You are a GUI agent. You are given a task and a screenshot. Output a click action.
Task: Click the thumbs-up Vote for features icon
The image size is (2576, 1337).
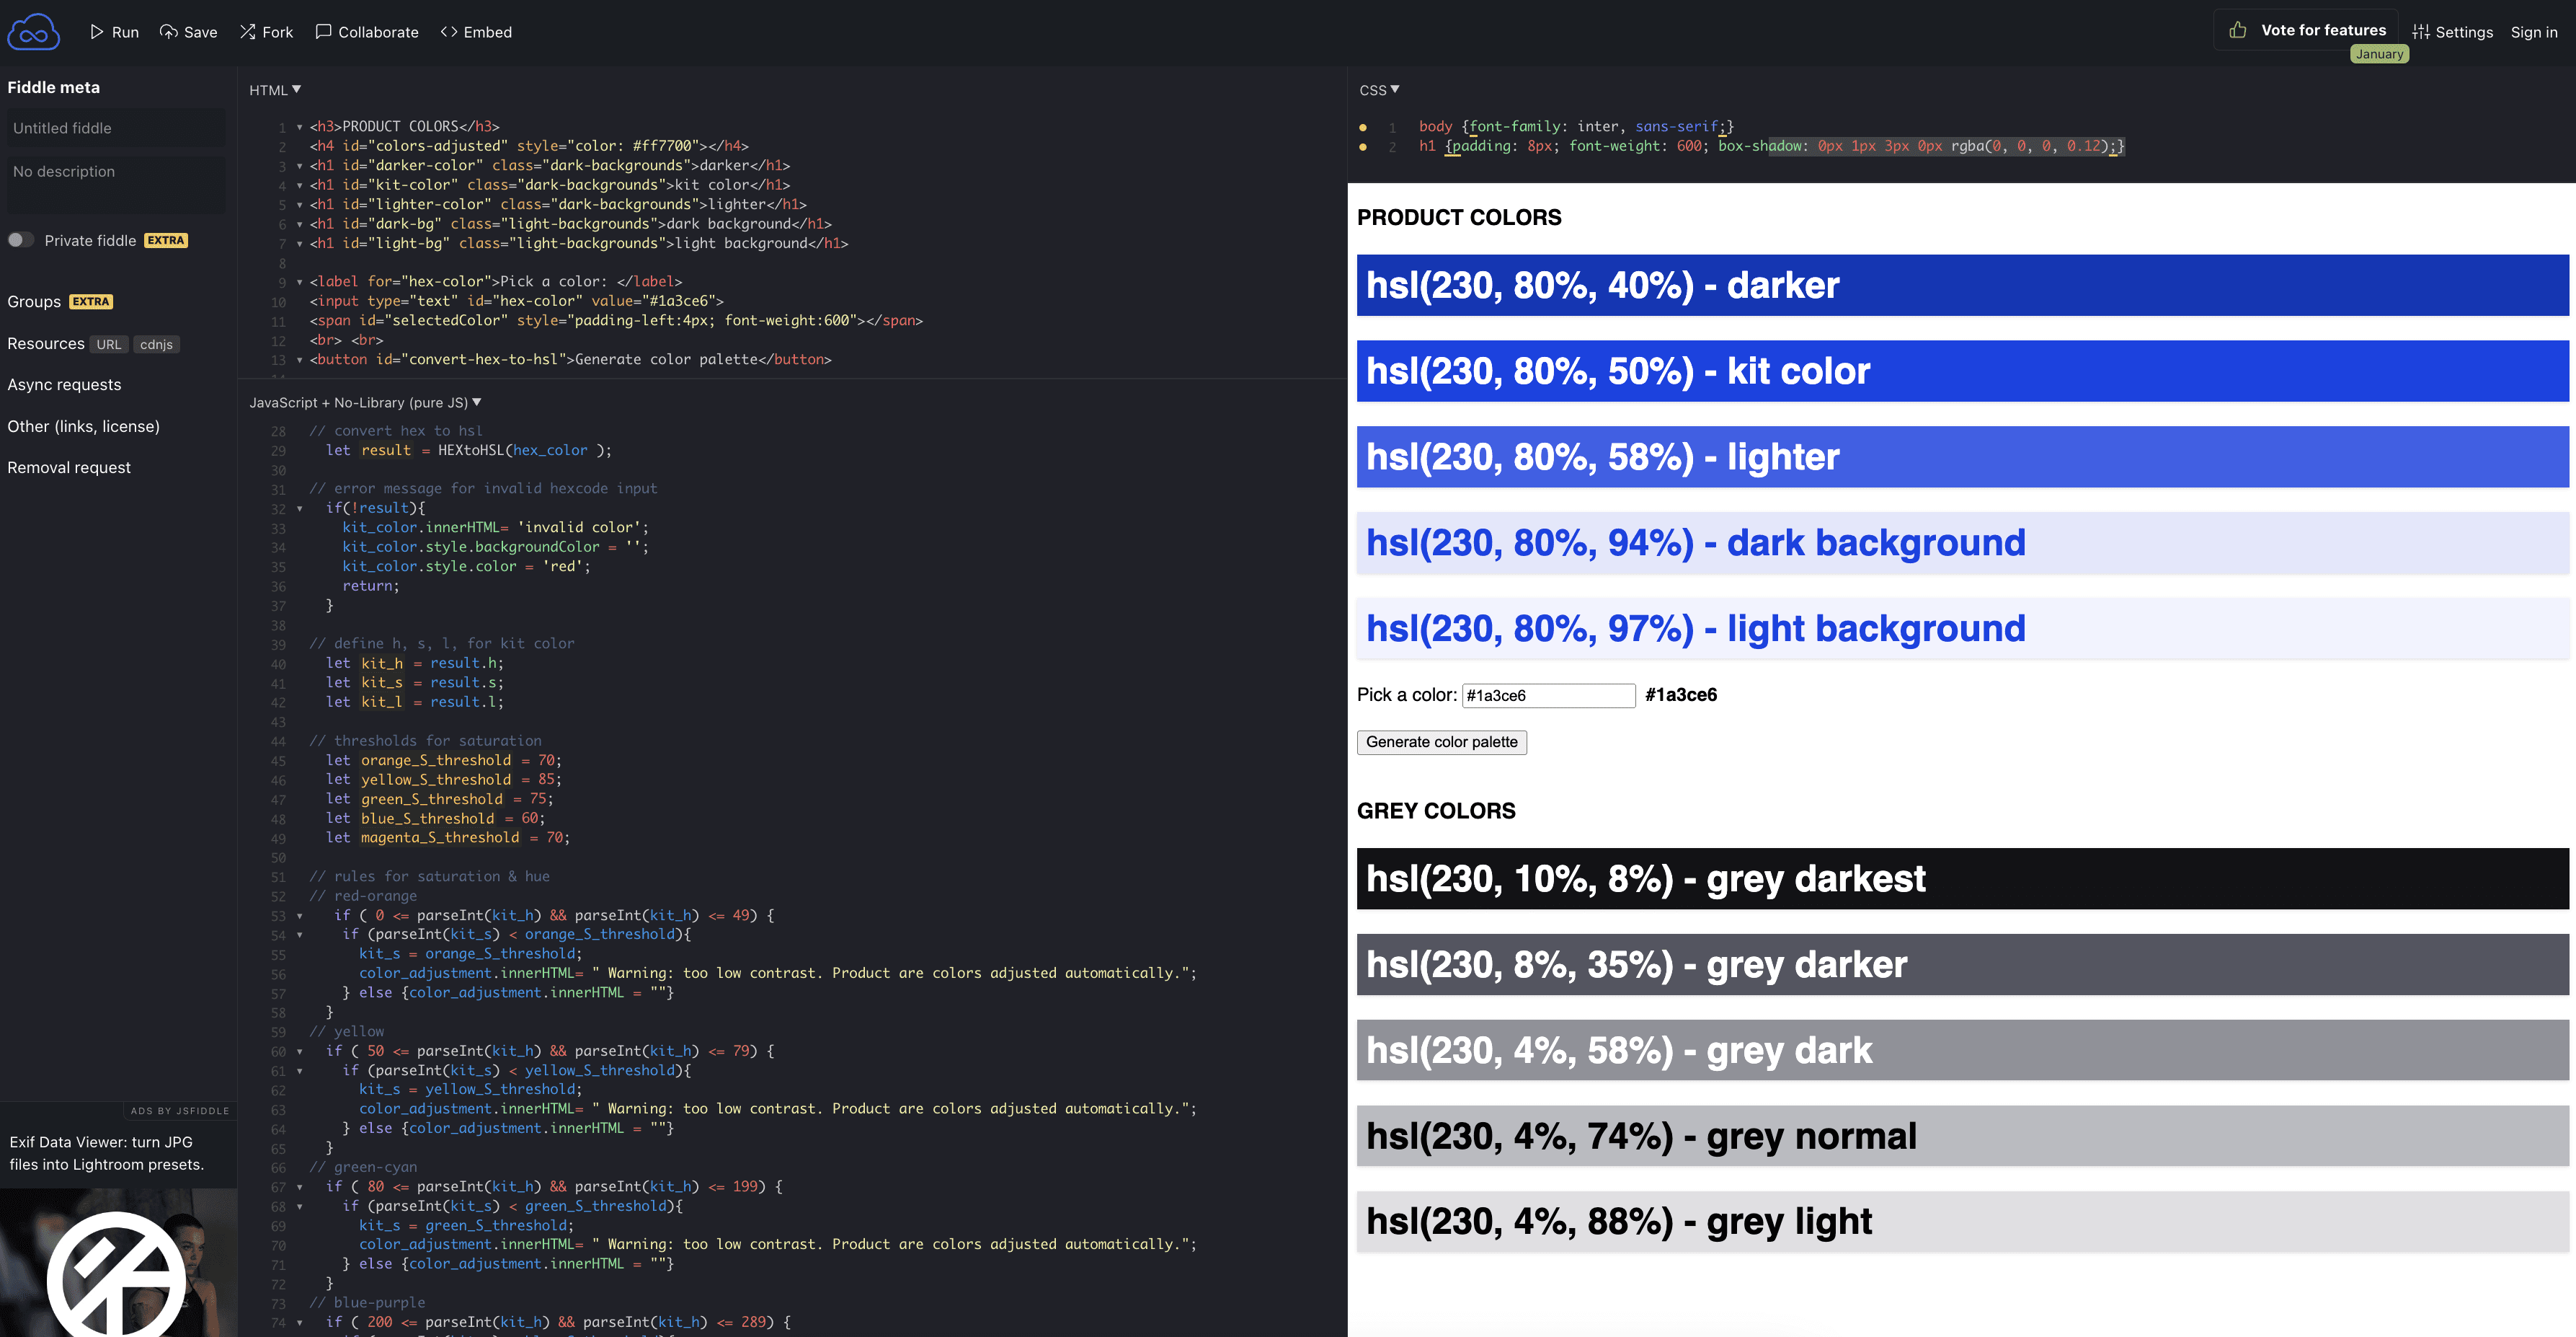click(2238, 30)
